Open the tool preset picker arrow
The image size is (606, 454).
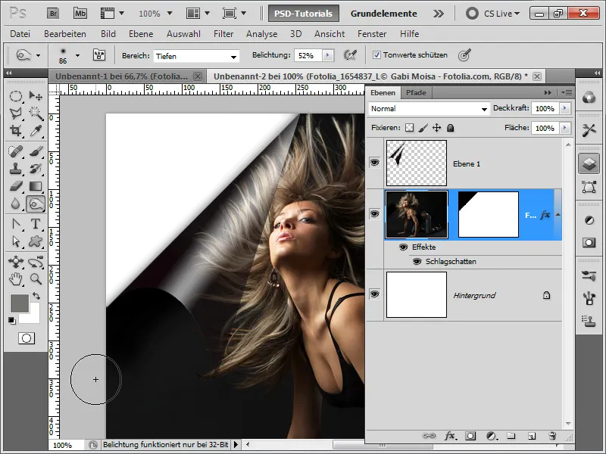tap(38, 55)
